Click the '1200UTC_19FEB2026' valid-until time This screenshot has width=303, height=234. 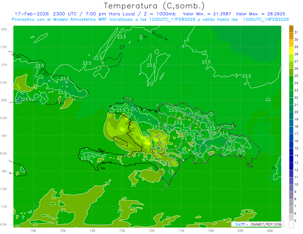click(266, 19)
